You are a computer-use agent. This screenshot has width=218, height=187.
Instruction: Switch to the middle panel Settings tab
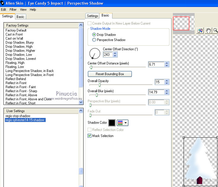[93, 16]
